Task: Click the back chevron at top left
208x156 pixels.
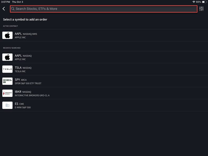Action: coord(3,8)
